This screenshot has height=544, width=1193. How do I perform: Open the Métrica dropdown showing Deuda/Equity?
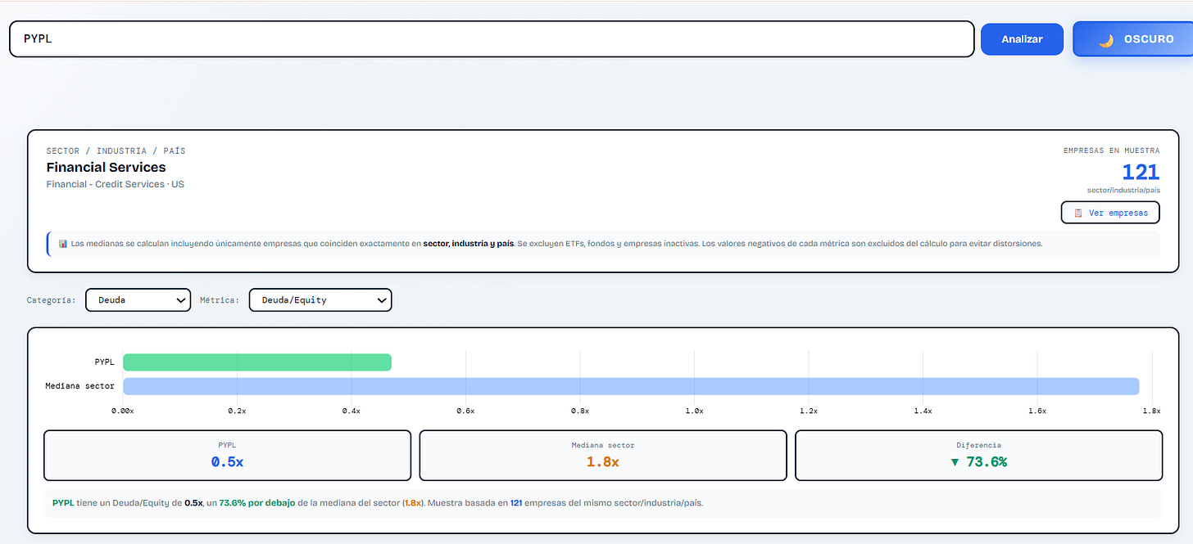320,300
